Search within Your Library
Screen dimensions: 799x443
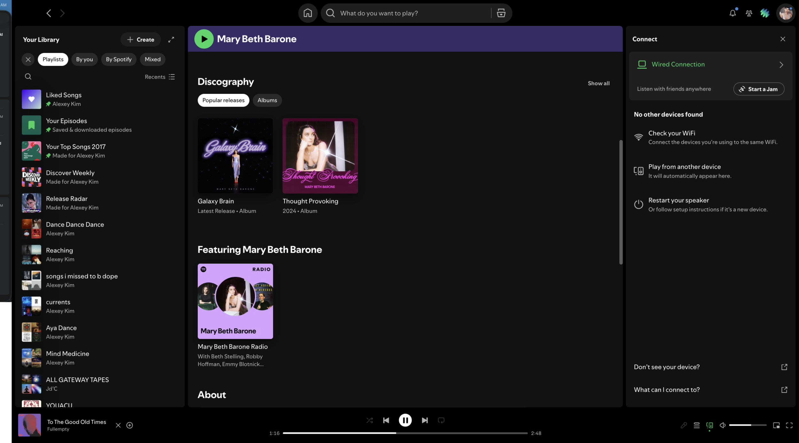(x=28, y=76)
